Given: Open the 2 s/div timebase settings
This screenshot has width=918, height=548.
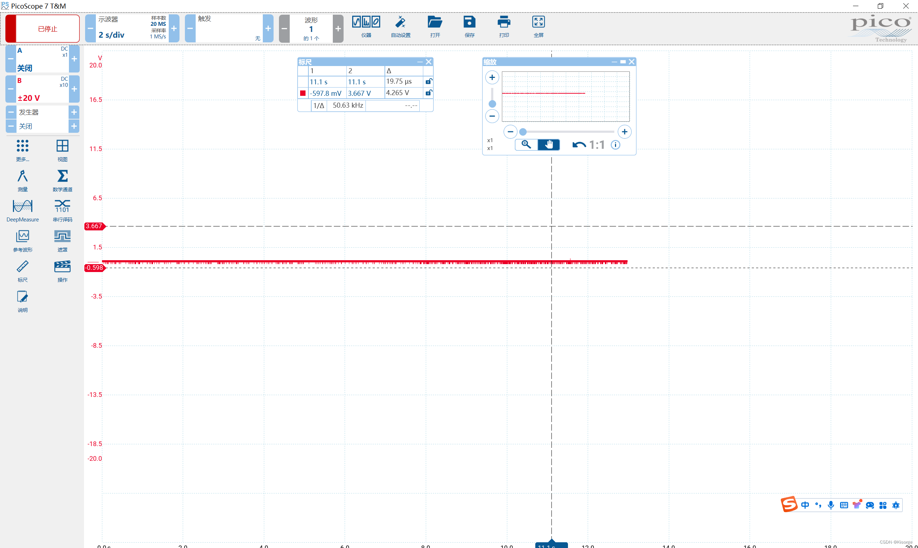Looking at the screenshot, I should pos(132,28).
